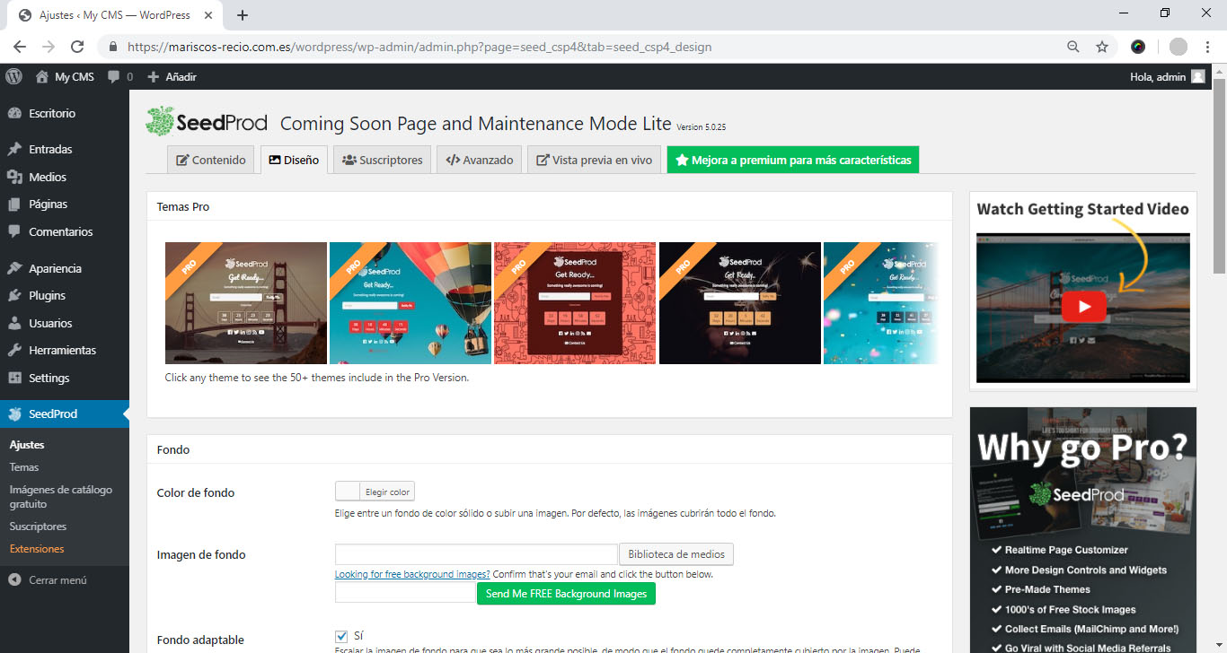The width and height of the screenshot is (1227, 653).
Task: Switch to Contenido tab
Action: click(211, 160)
